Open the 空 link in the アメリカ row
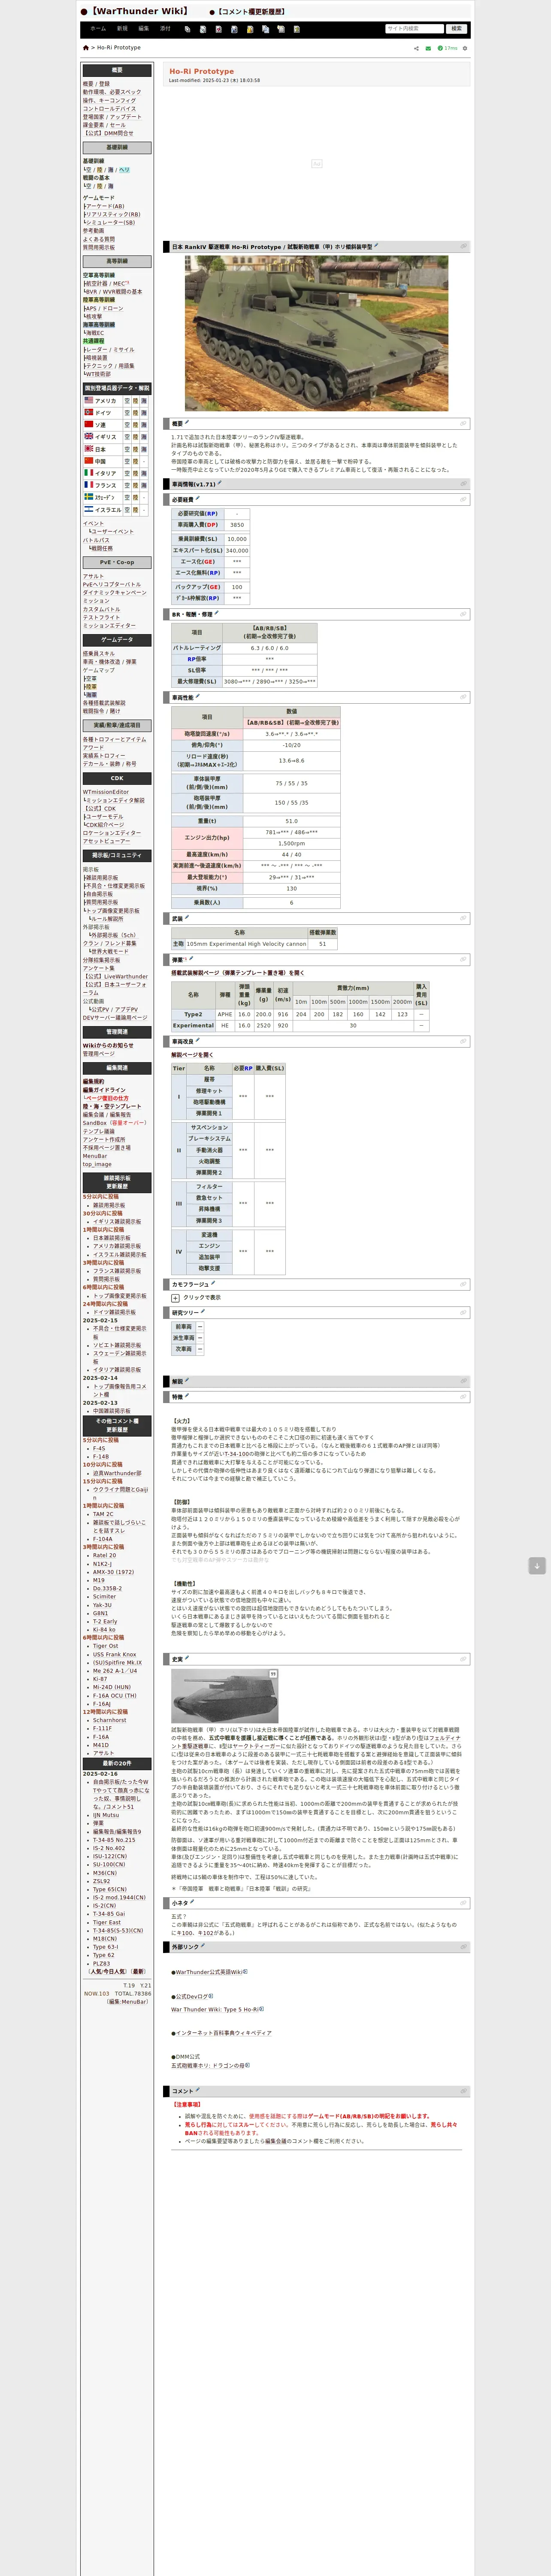The image size is (551, 2576). (127, 401)
